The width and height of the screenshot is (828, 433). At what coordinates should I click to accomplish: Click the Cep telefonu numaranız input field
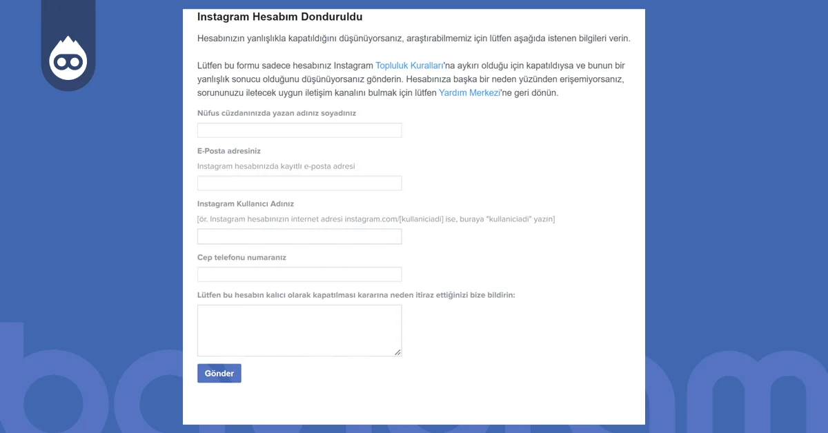point(299,274)
